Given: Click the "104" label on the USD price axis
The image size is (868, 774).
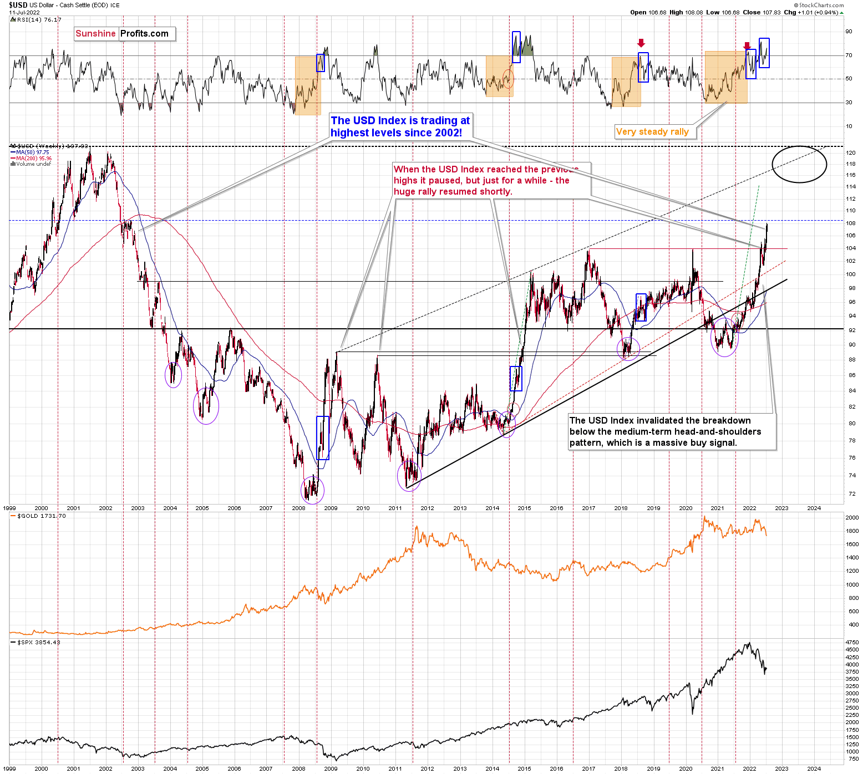Looking at the screenshot, I should 851,248.
